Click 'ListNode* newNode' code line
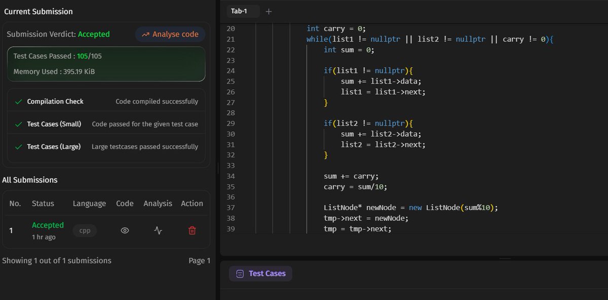Screen dimensions: 608x300 [x=411, y=208]
